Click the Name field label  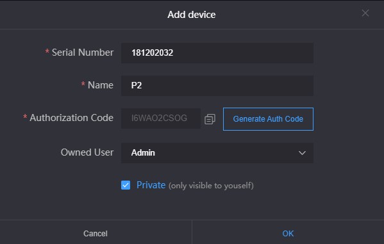101,85
